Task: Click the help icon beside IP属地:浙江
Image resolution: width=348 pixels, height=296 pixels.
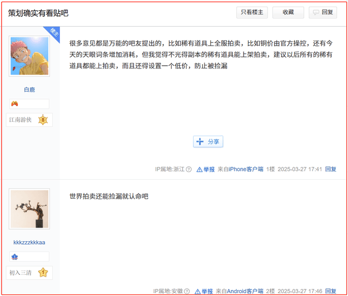Action: (x=189, y=169)
